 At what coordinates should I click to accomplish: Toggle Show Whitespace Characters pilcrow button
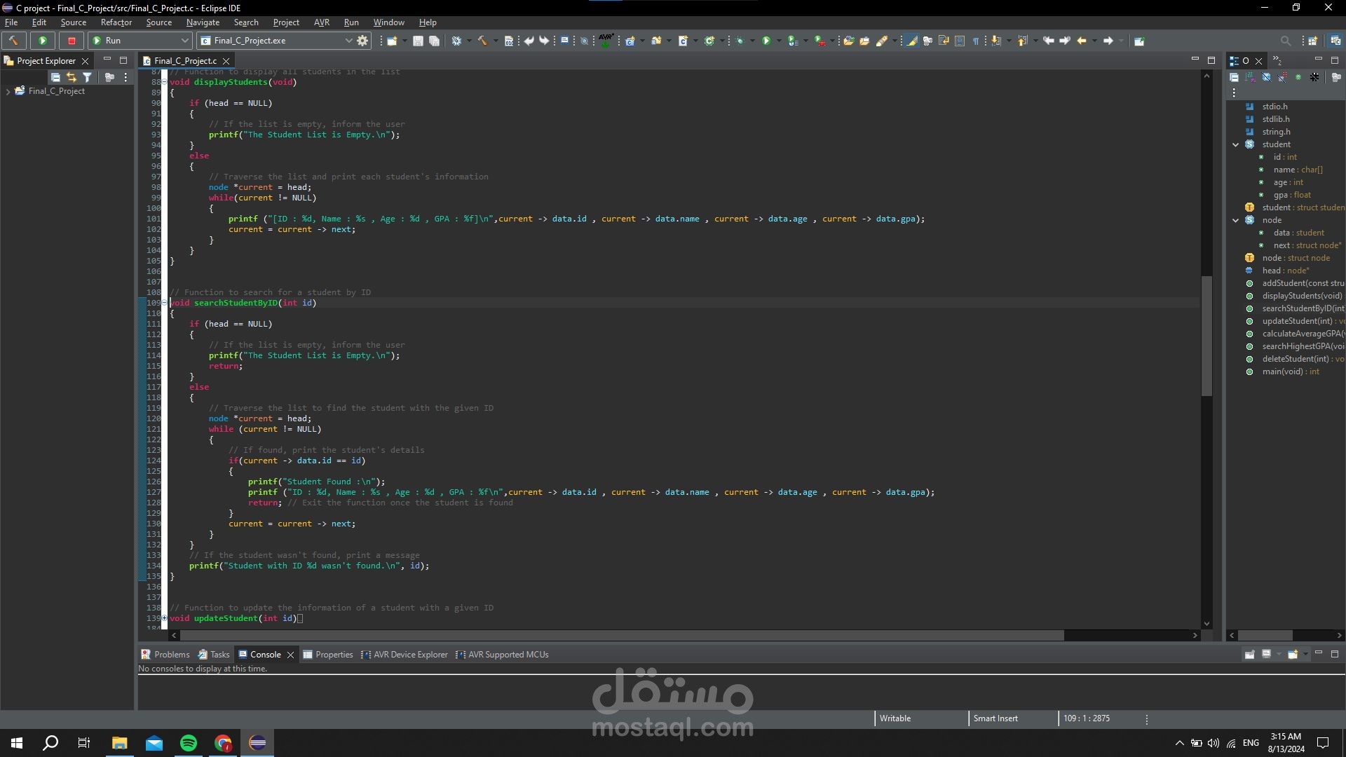975,41
